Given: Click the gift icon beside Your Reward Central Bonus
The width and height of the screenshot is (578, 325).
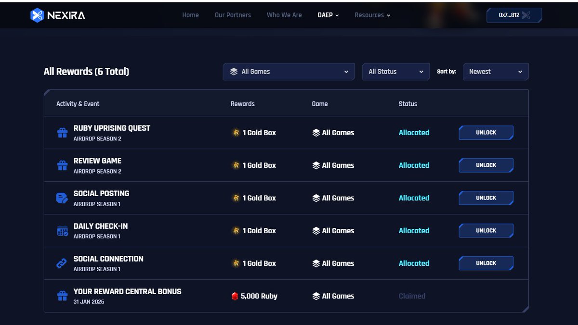Looking at the screenshot, I should 62,296.
